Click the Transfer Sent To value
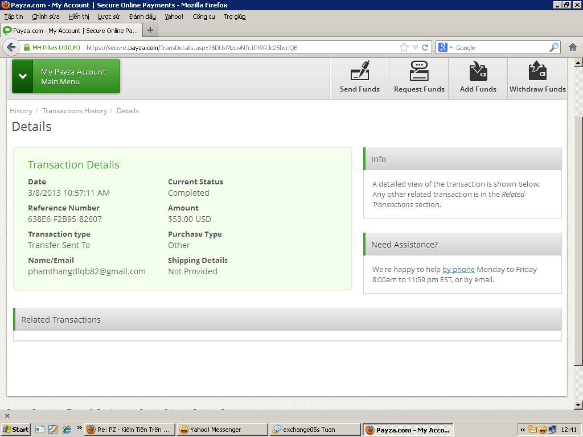 coord(59,245)
